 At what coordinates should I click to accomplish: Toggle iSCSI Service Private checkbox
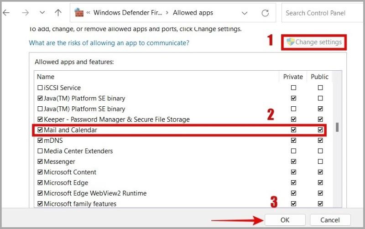(293, 88)
